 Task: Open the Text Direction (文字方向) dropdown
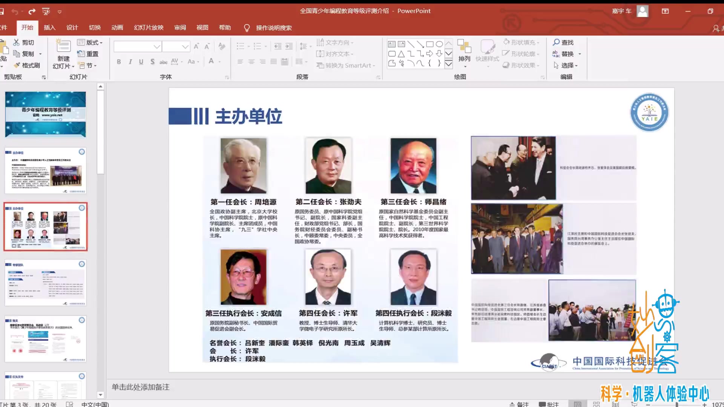335,43
